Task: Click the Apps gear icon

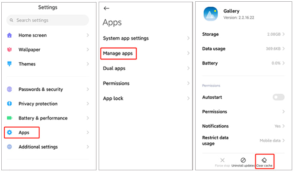Action: pyautogui.click(x=9, y=132)
